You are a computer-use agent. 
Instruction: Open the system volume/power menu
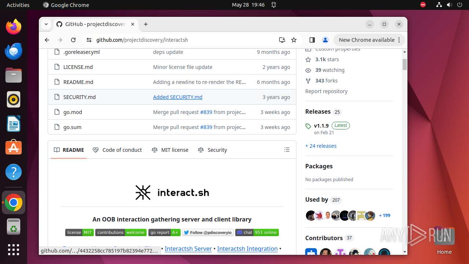[x=449, y=5]
